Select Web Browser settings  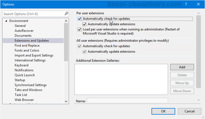click(24, 100)
